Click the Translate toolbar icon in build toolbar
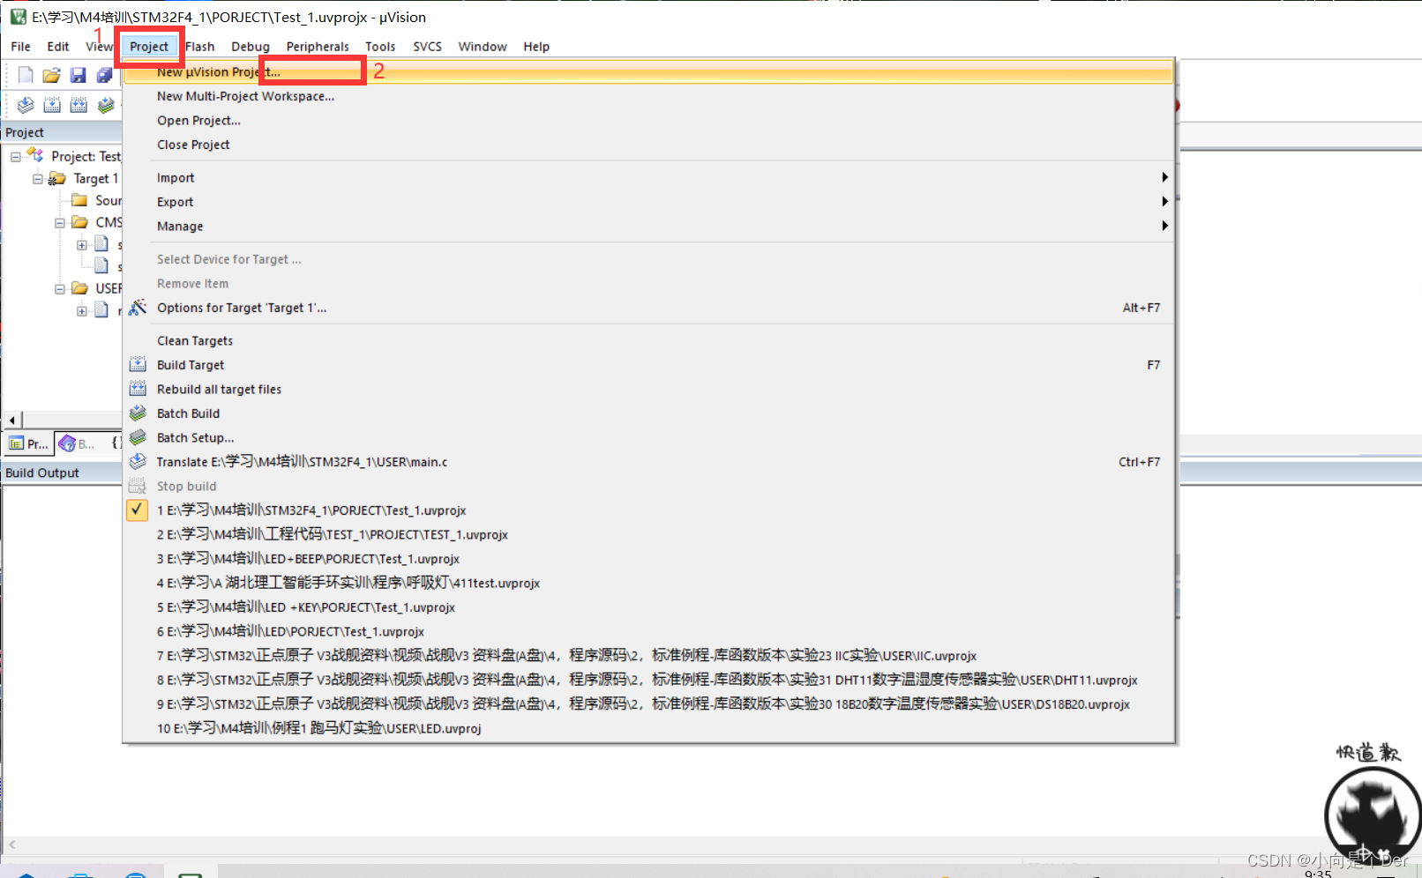This screenshot has width=1422, height=878. (26, 106)
